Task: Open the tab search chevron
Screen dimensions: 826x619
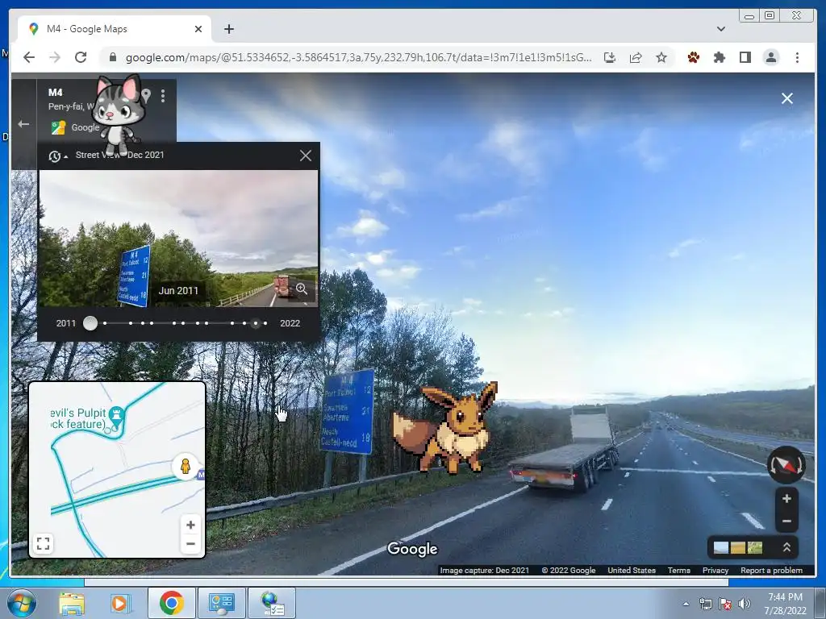Action: [x=720, y=29]
